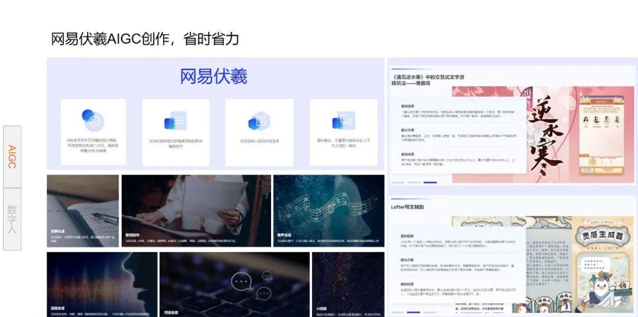Click the lyric-assist creation icon in second card
Image resolution: width=638 pixels, height=317 pixels.
[175, 121]
